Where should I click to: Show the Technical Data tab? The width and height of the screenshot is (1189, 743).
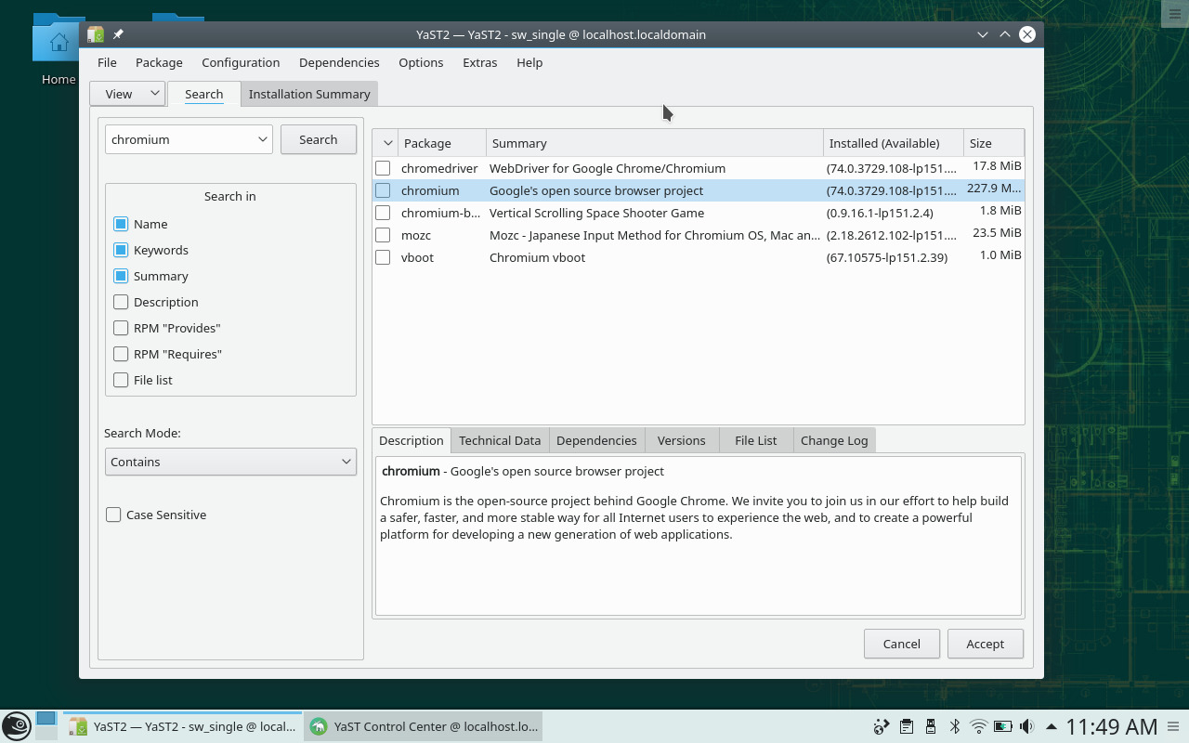(500, 440)
